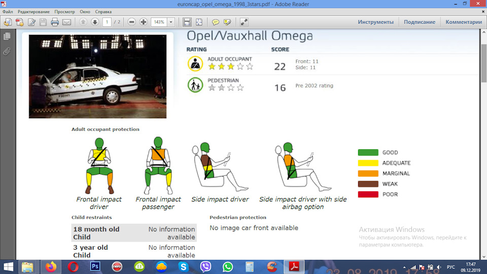
Task: Open the Windows Start menu
Action: pyautogui.click(x=9, y=267)
